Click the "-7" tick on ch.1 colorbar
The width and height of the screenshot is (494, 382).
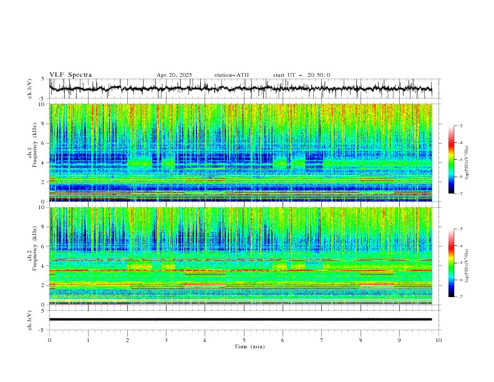coord(460,193)
